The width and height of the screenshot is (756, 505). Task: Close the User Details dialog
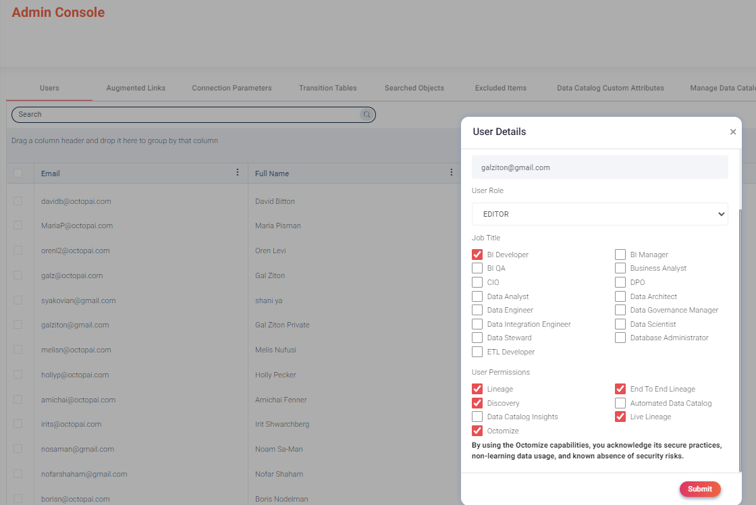pos(733,132)
